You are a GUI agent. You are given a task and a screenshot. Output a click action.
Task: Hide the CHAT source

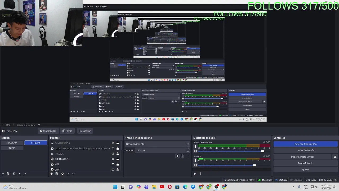click(x=113, y=170)
